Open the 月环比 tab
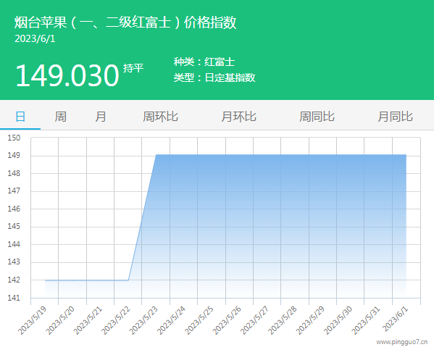 pyautogui.click(x=238, y=117)
